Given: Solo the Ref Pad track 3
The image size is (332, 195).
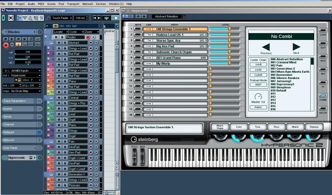Looking at the screenshot, I should pos(65,54).
